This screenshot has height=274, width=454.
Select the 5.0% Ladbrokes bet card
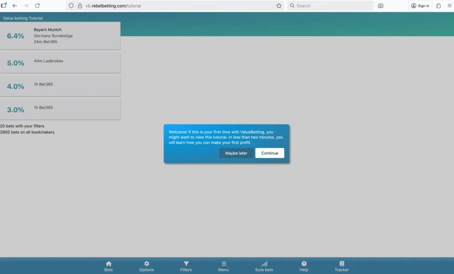(60, 63)
